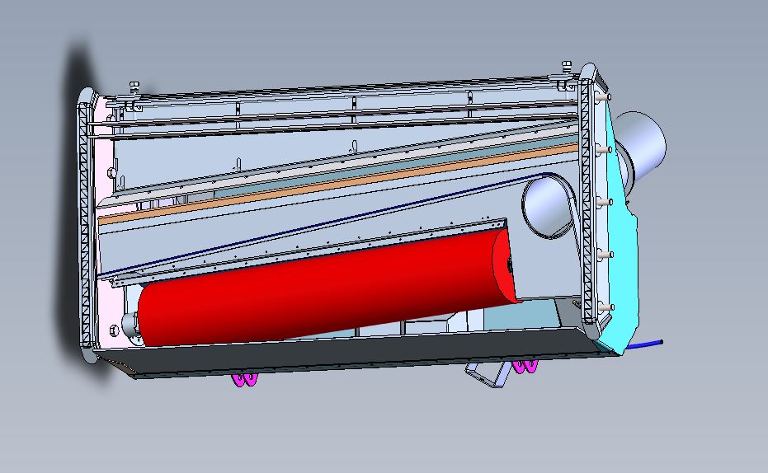The width and height of the screenshot is (768, 473).
Task: Select the oval duct ring inside the housing
Action: [x=549, y=206]
